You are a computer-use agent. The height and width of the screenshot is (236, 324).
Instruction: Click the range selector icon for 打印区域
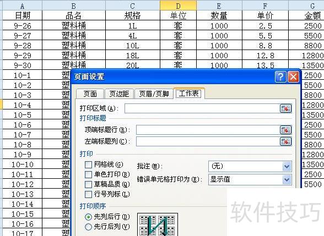click(285, 108)
